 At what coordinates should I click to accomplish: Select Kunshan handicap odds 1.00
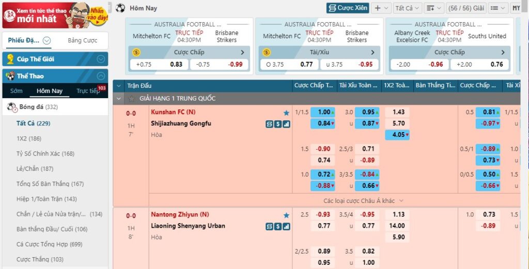323,112
